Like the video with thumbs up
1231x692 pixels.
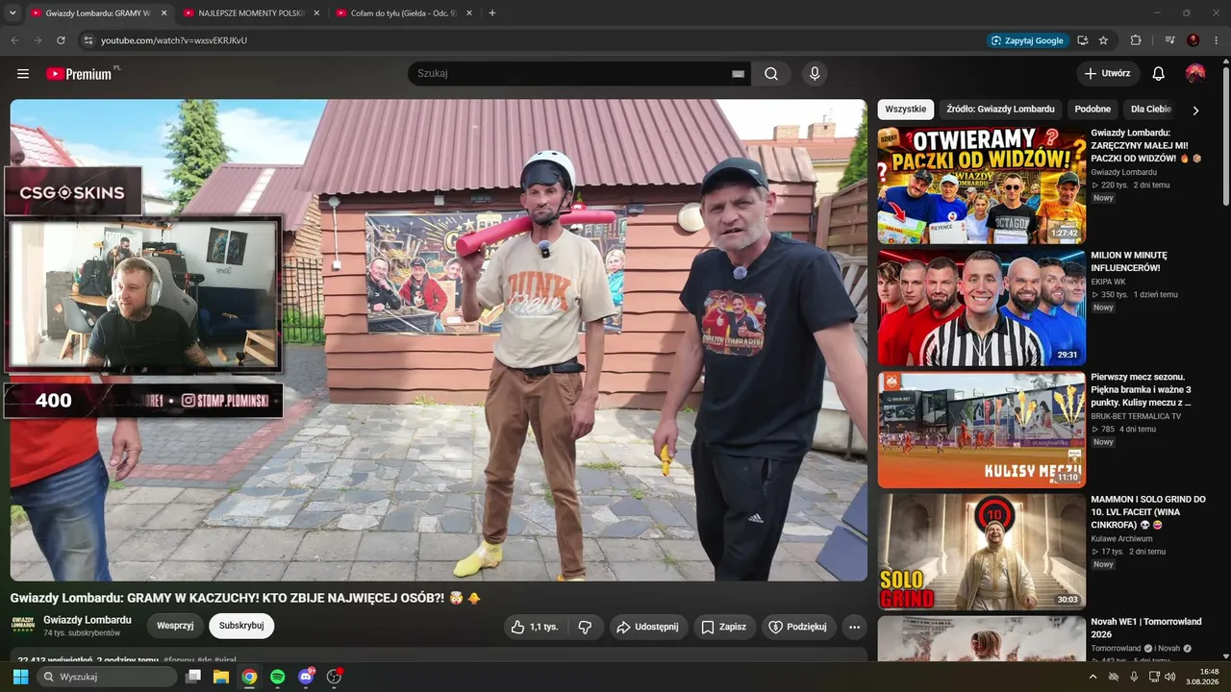coord(535,627)
